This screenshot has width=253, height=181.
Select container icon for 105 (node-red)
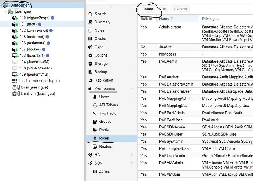pos(15,37)
